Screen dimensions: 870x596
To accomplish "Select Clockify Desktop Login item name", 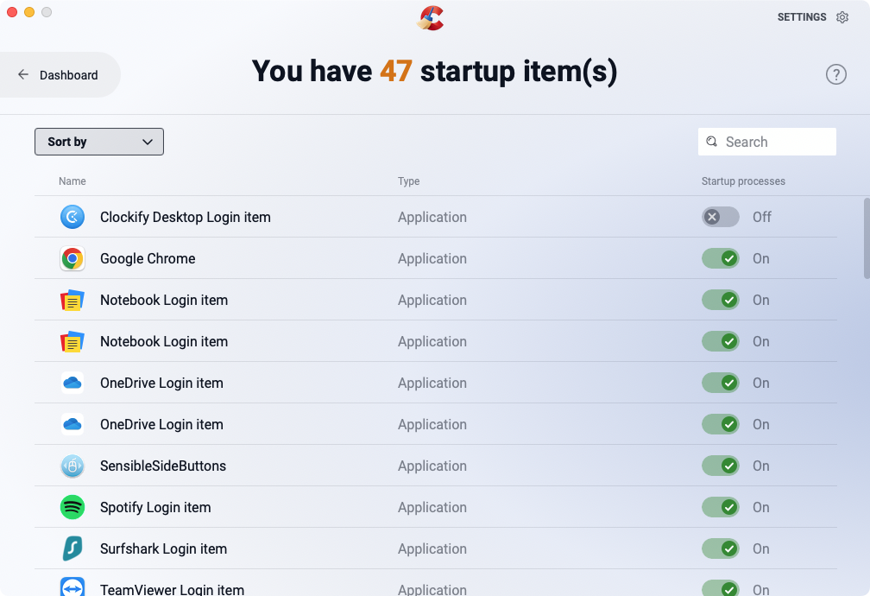I will click(x=186, y=217).
